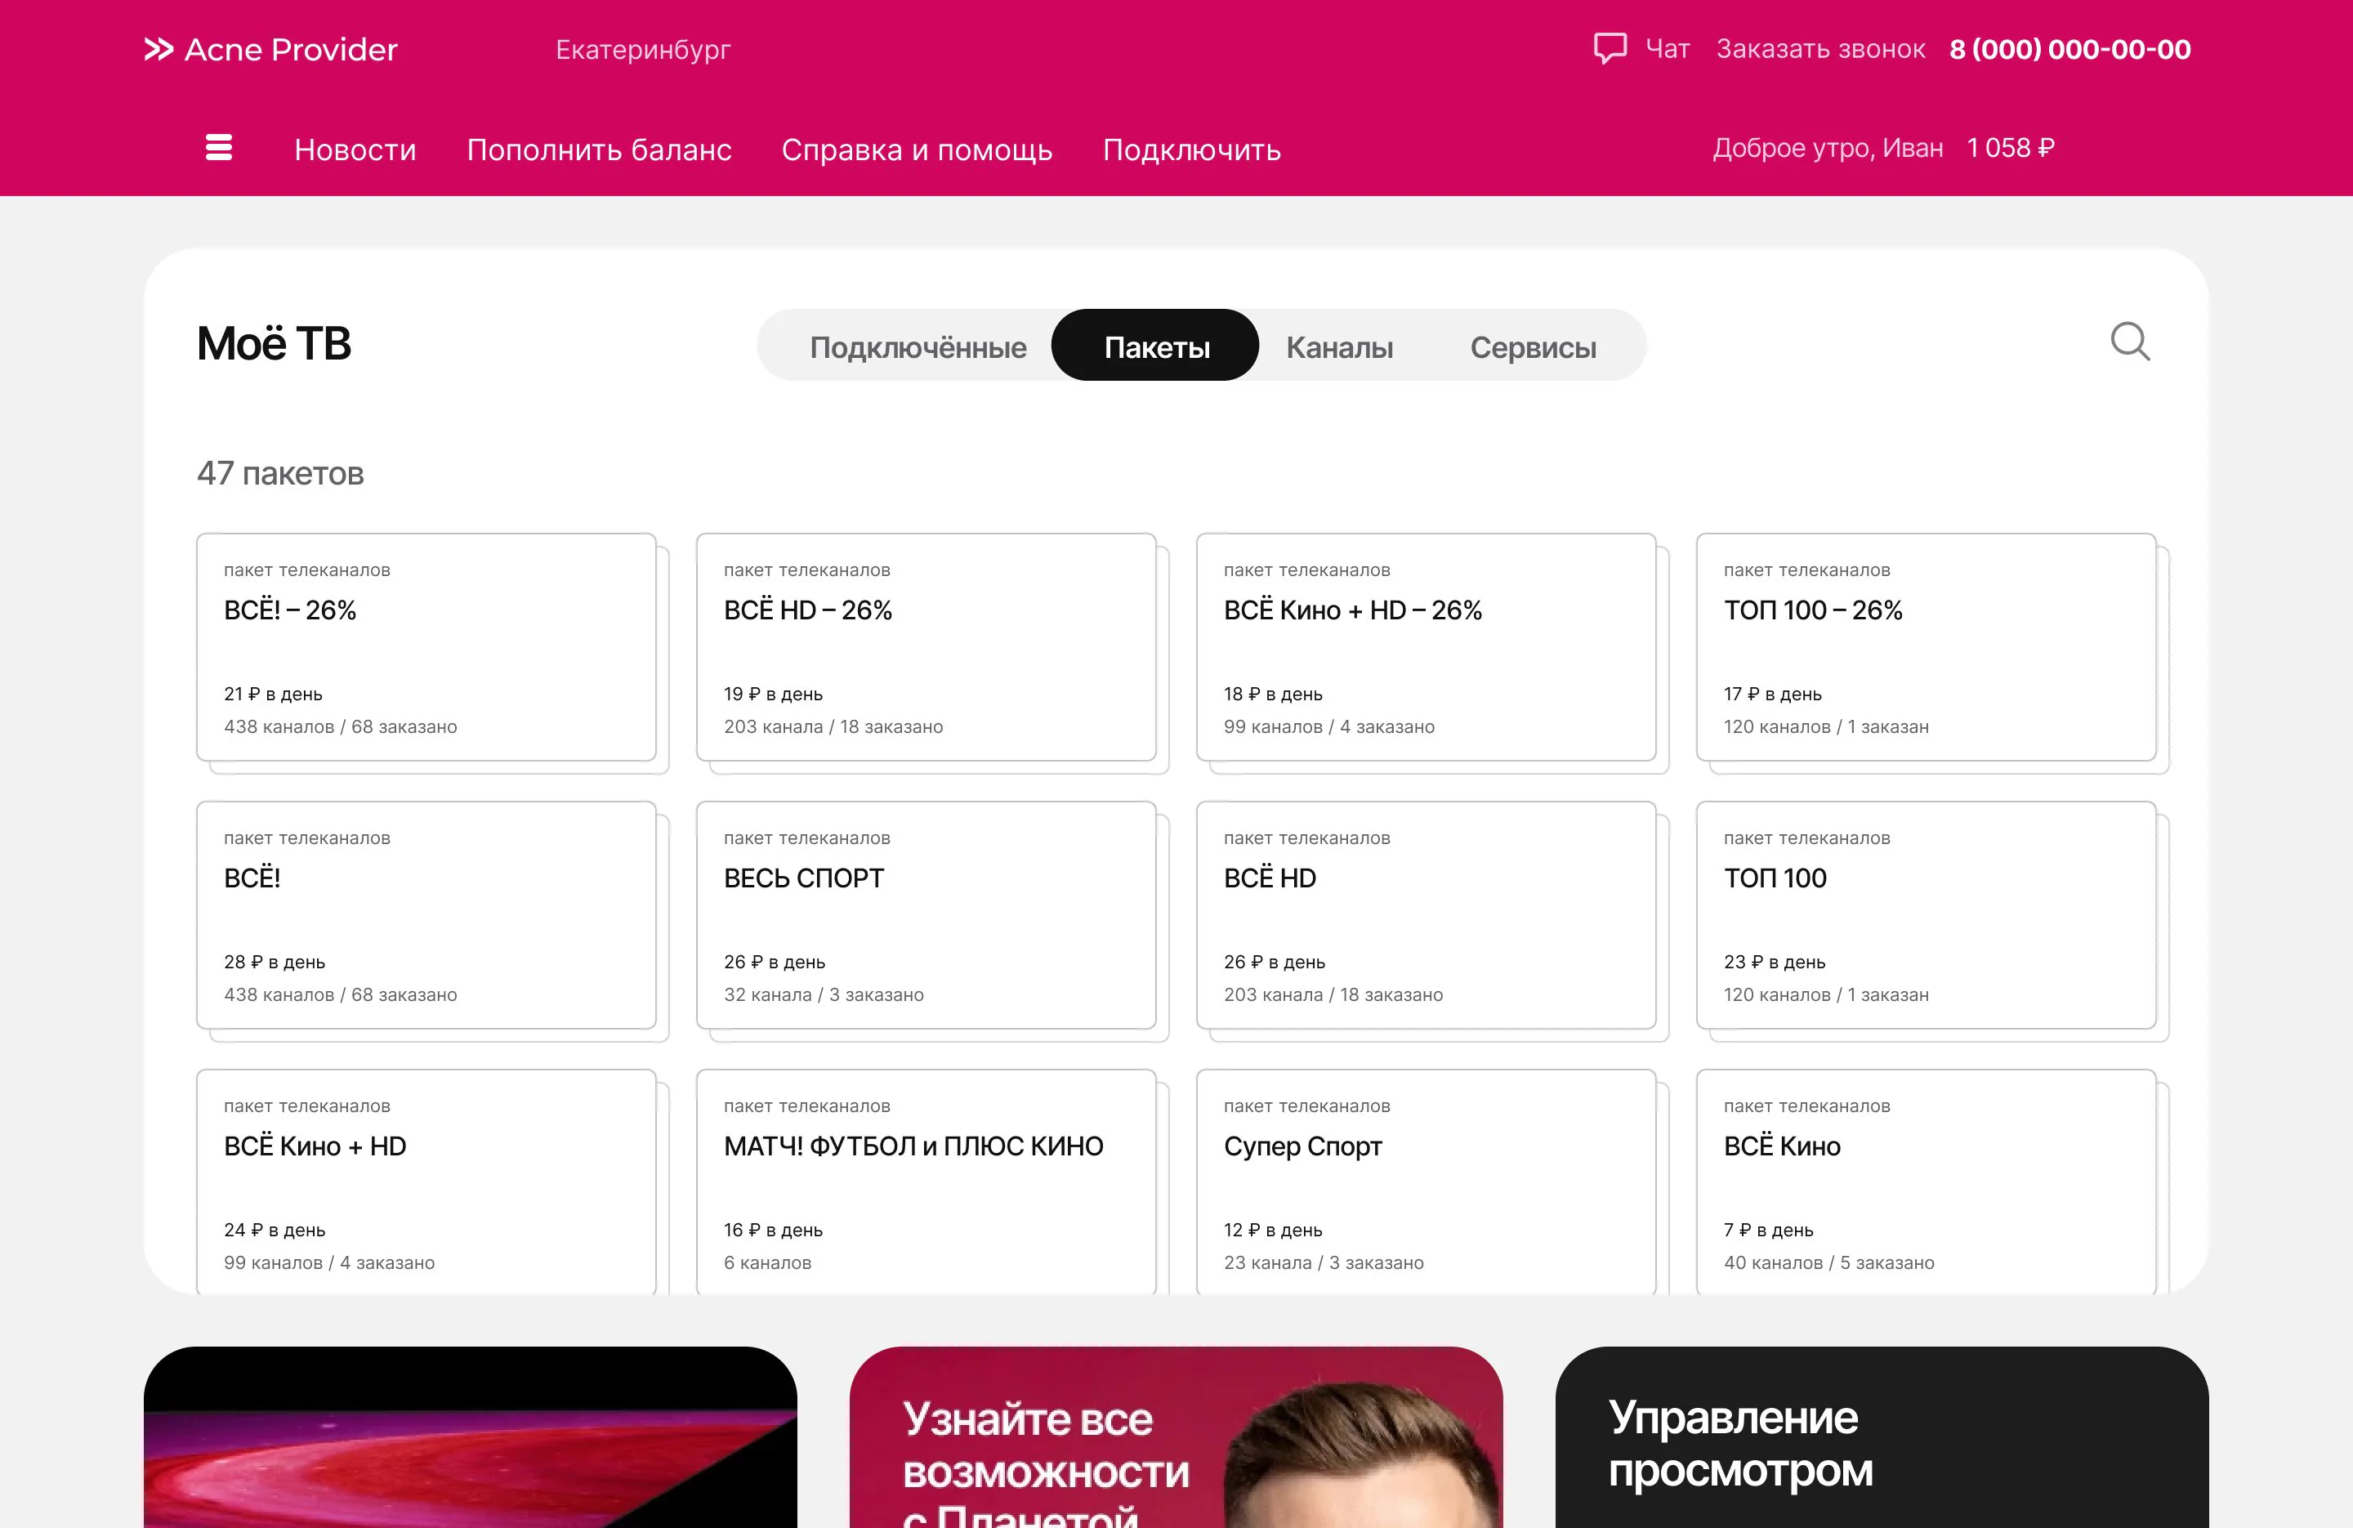Open the hamburger menu icon
The width and height of the screenshot is (2353, 1528).
click(x=218, y=147)
